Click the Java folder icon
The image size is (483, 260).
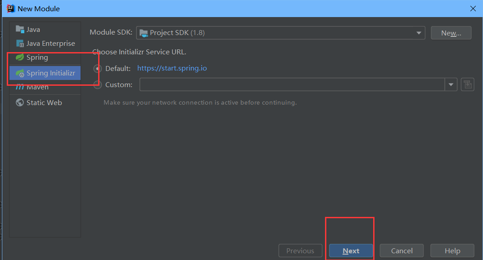click(x=20, y=30)
